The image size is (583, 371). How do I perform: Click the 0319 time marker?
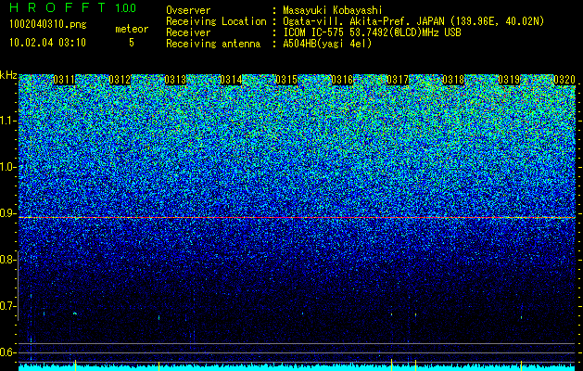509,80
